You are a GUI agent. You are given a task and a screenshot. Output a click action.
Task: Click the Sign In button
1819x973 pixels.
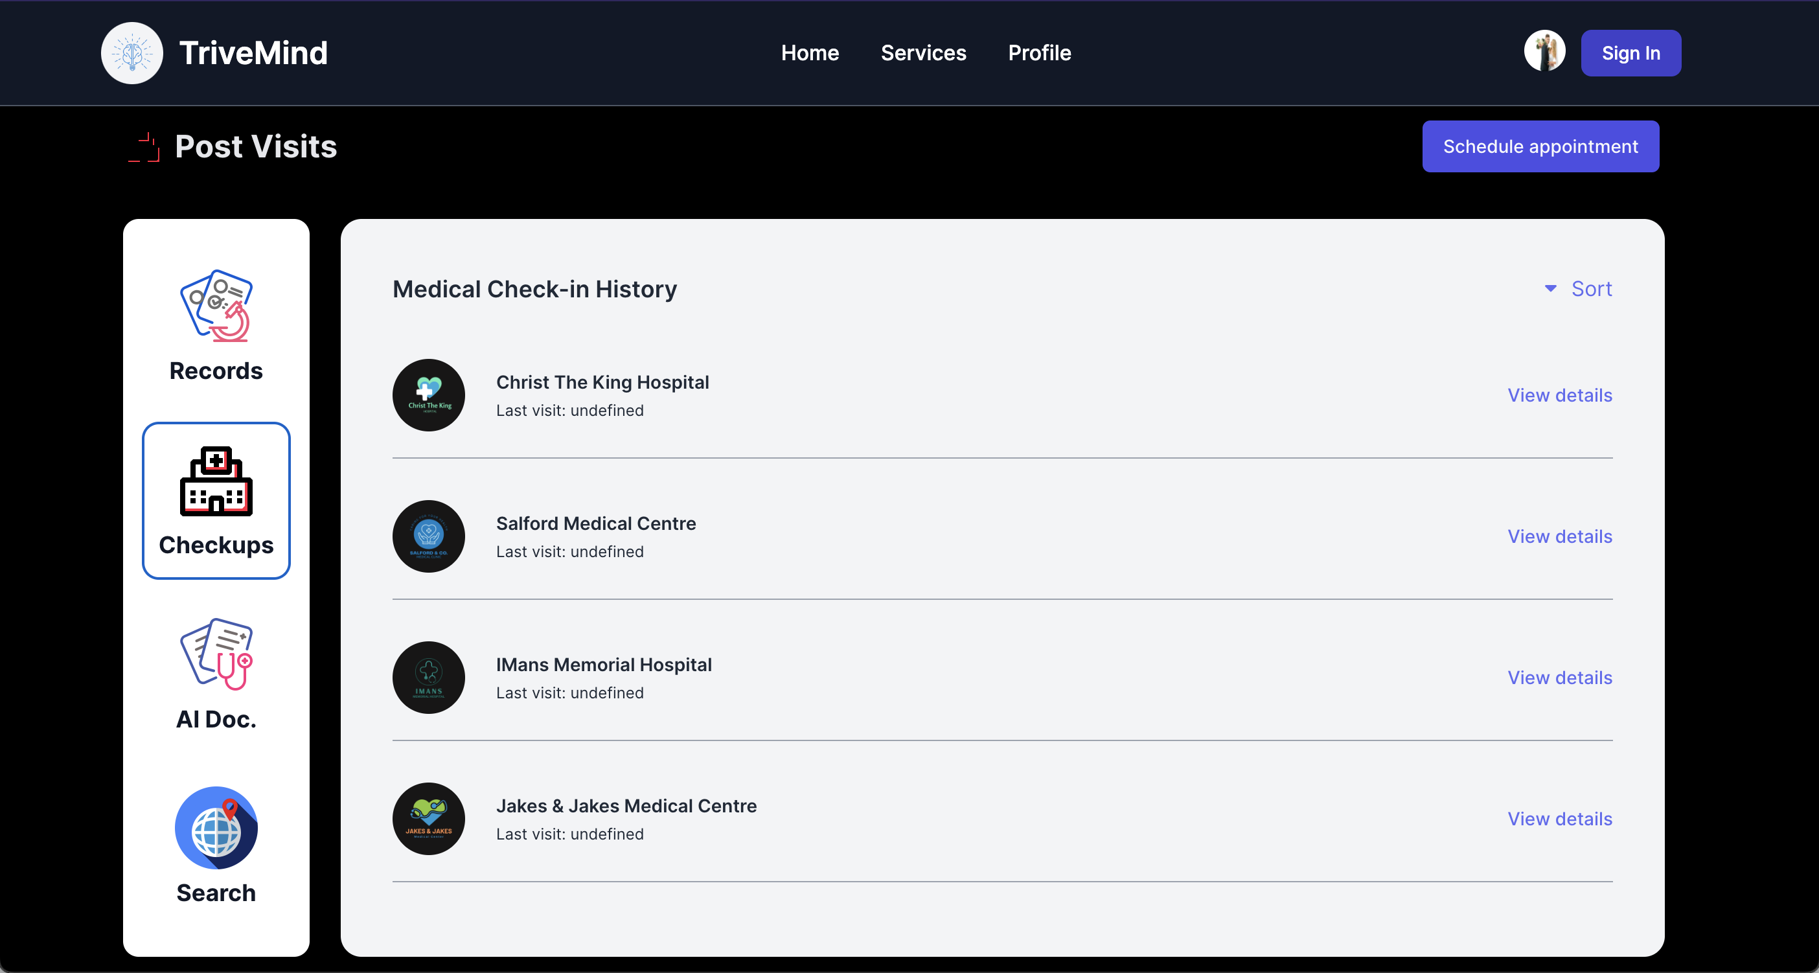1630,53
